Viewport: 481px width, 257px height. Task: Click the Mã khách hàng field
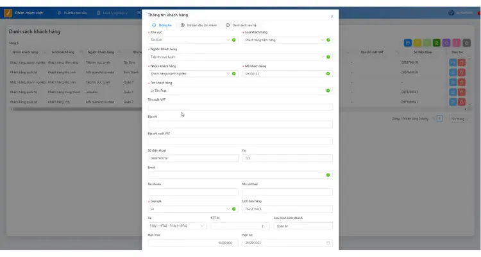coord(287,74)
